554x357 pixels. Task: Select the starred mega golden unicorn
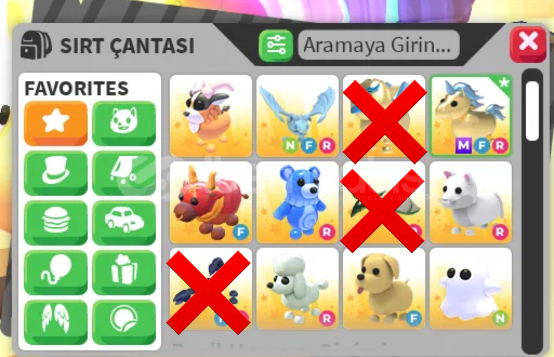471,115
